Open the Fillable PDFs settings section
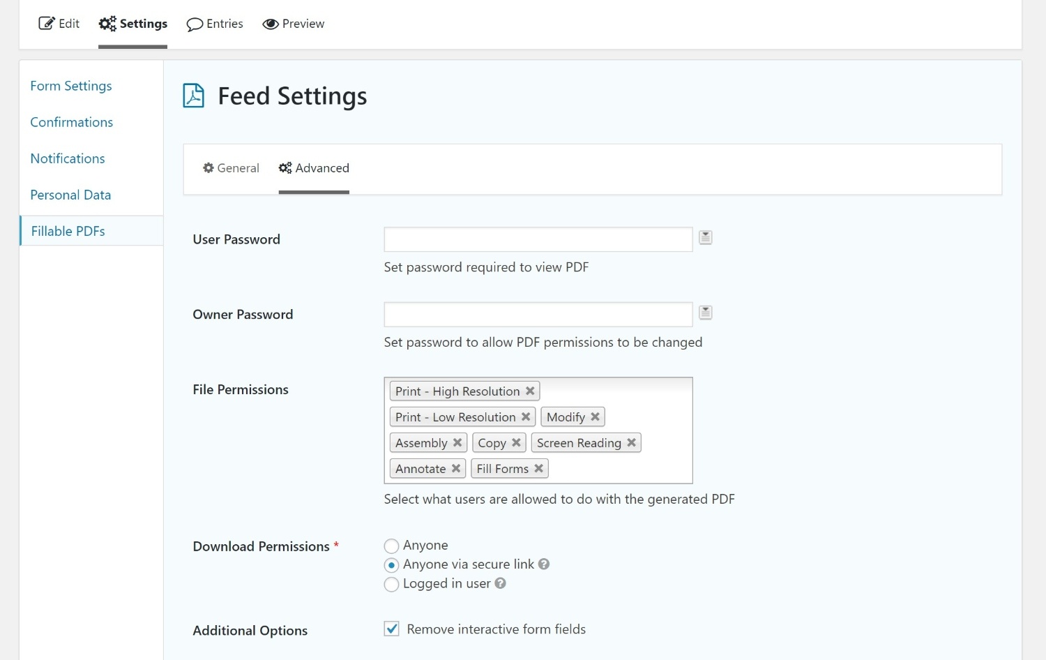This screenshot has height=660, width=1046. pyautogui.click(x=68, y=231)
